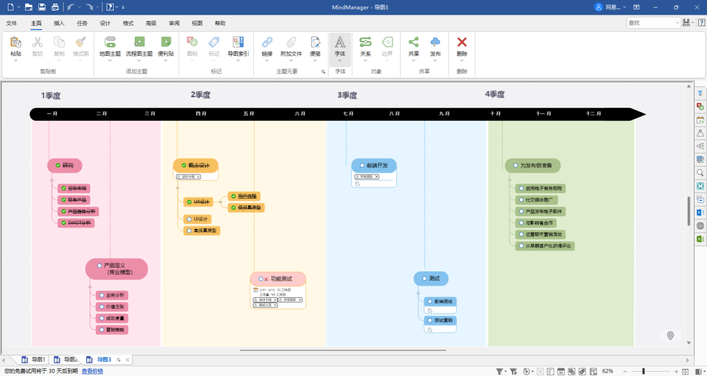Open the Outlook panel in right sidebar
The height and width of the screenshot is (376, 707).
coord(700,212)
